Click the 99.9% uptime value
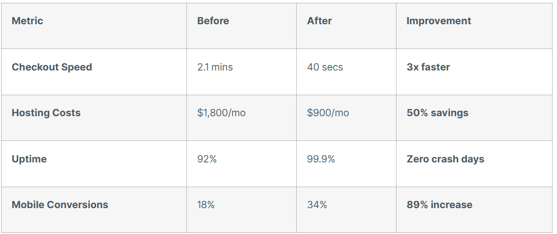Screen dimensions: 557x234 (321, 159)
